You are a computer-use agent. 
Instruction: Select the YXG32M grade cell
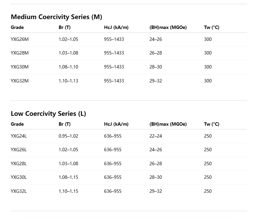pyautogui.click(x=20, y=81)
